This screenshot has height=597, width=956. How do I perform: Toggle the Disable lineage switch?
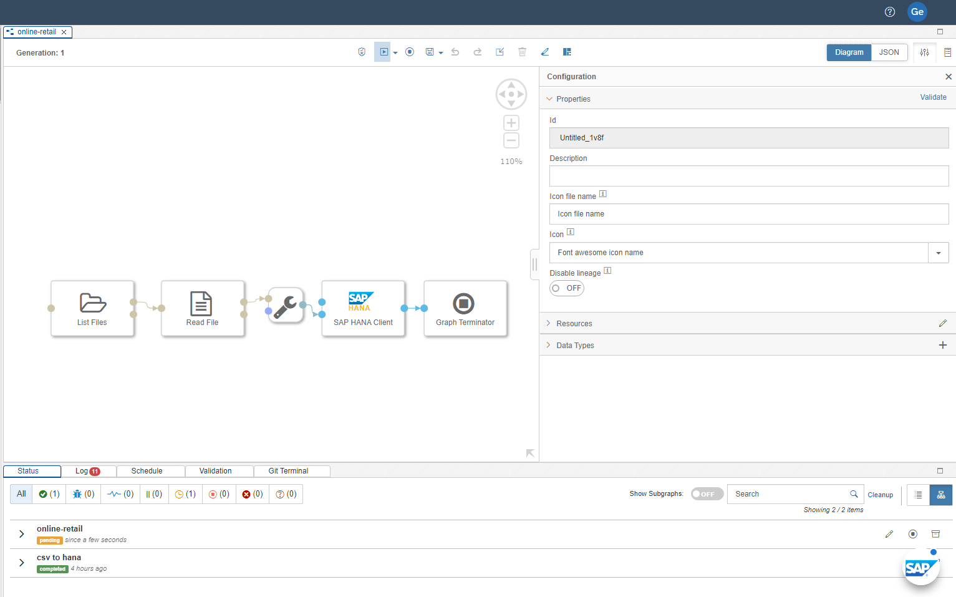pyautogui.click(x=566, y=288)
